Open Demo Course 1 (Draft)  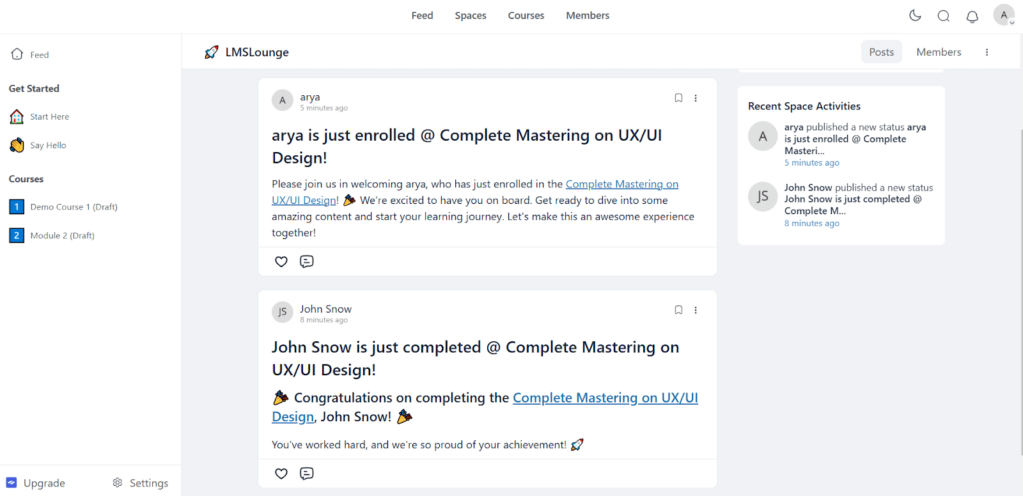click(x=74, y=206)
